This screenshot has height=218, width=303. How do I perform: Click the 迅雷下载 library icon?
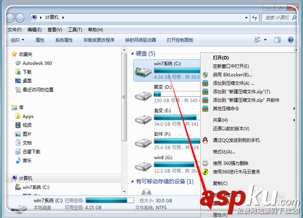pyautogui.click(x=18, y=151)
